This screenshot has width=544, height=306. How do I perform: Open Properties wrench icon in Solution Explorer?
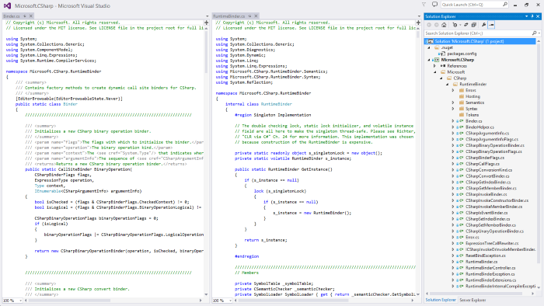tap(483, 25)
